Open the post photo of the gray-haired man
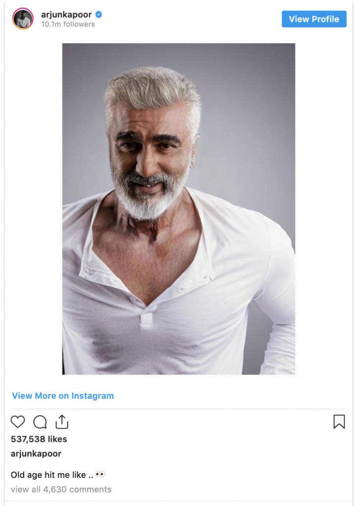Image resolution: width=355 pixels, height=506 pixels. pyautogui.click(x=178, y=209)
